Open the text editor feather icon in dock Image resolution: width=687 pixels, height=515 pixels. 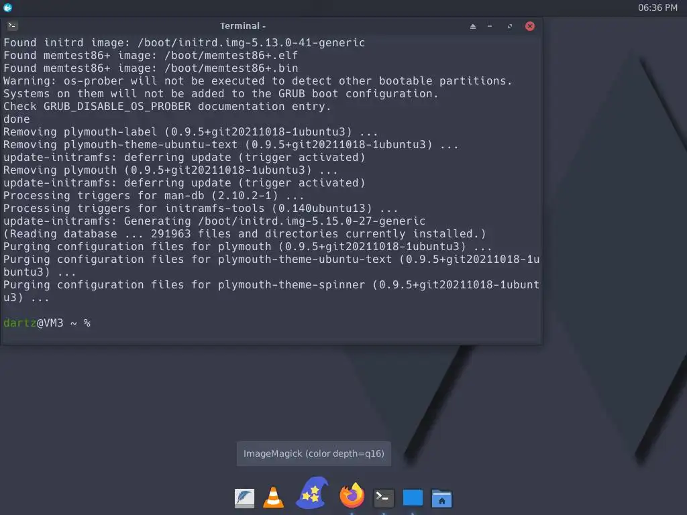coord(244,498)
